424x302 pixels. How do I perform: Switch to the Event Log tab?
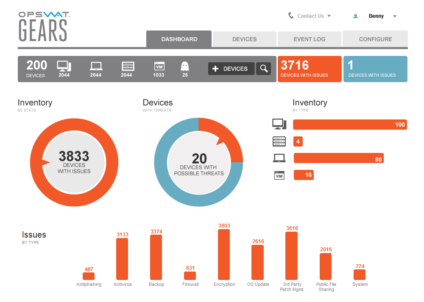(310, 39)
